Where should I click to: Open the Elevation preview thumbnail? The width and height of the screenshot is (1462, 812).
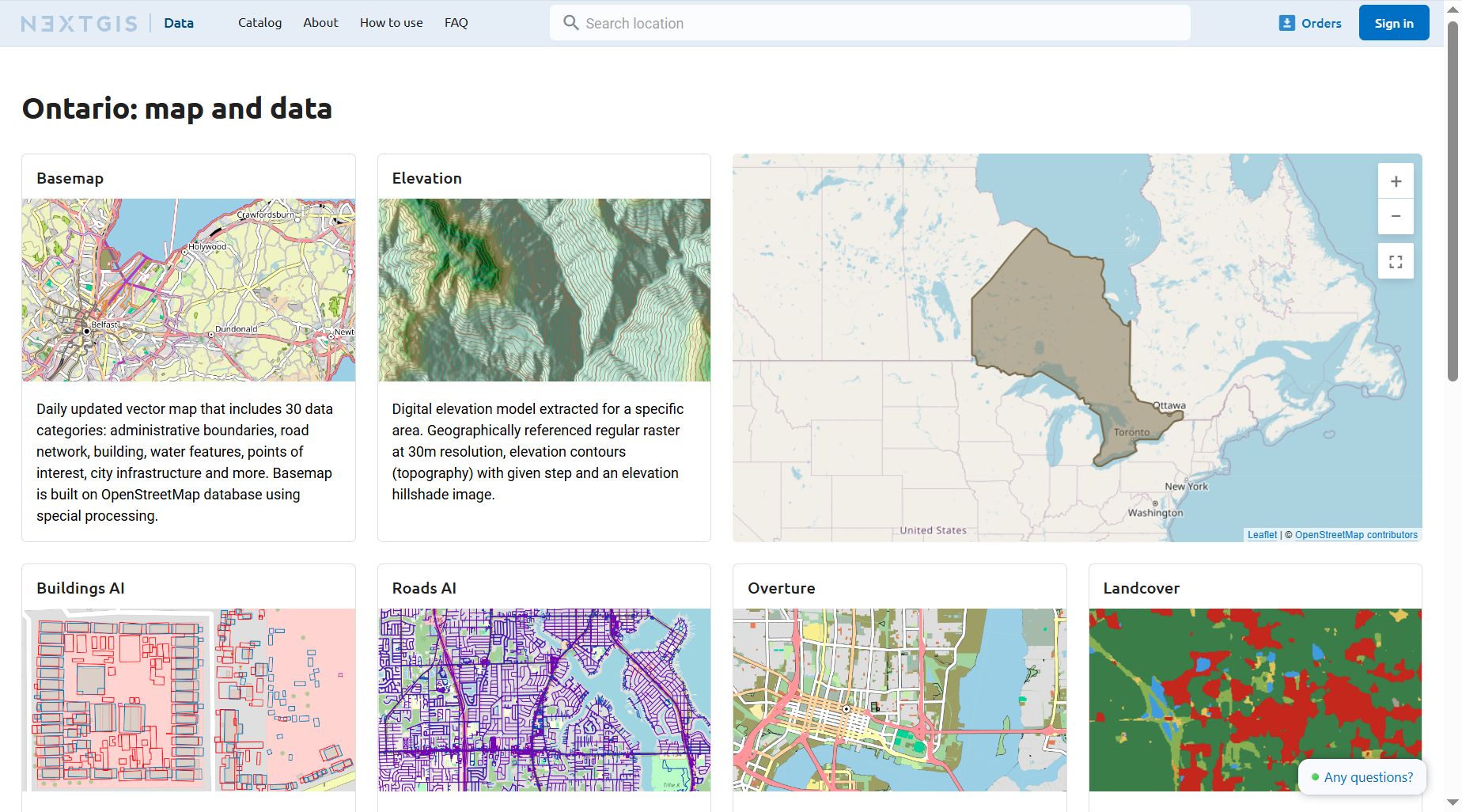(544, 290)
